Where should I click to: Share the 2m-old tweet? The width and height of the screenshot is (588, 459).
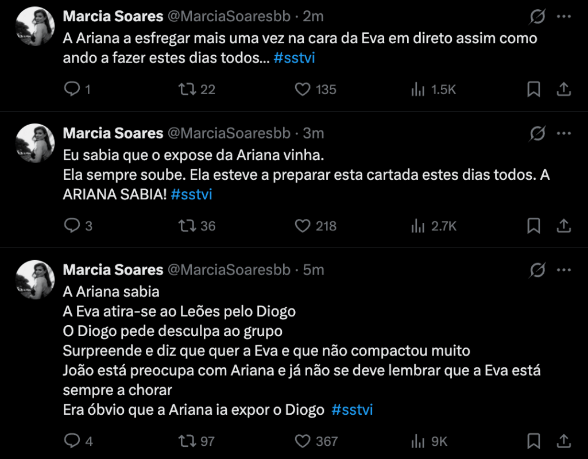pyautogui.click(x=564, y=89)
